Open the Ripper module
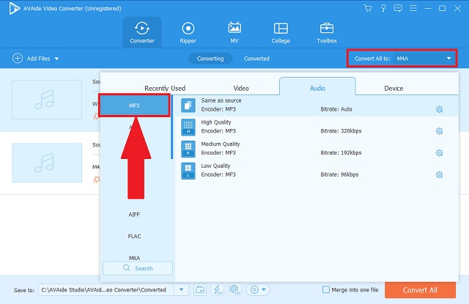 pos(188,32)
